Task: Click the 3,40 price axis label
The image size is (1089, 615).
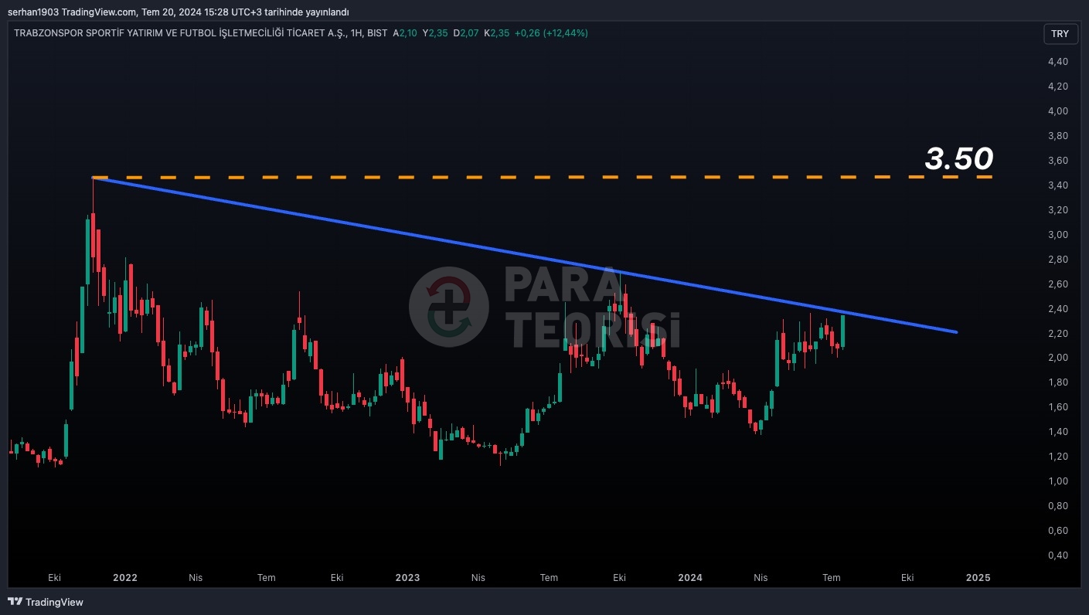Action: (x=1058, y=185)
